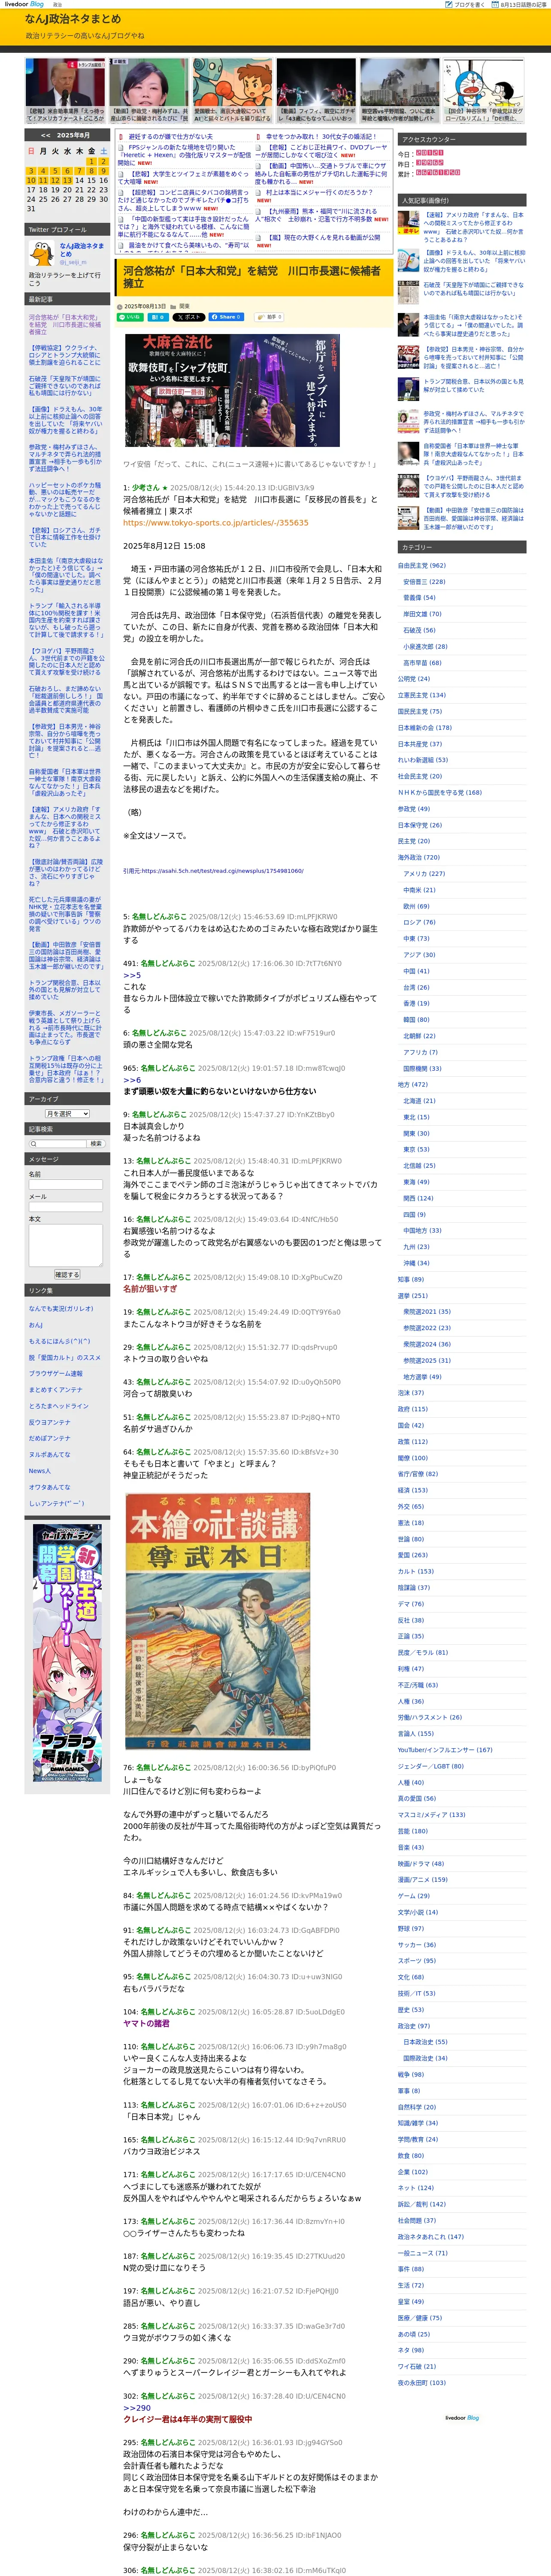Open category 海外政治 (720)
The width and height of the screenshot is (551, 2576).
pyautogui.click(x=419, y=857)
